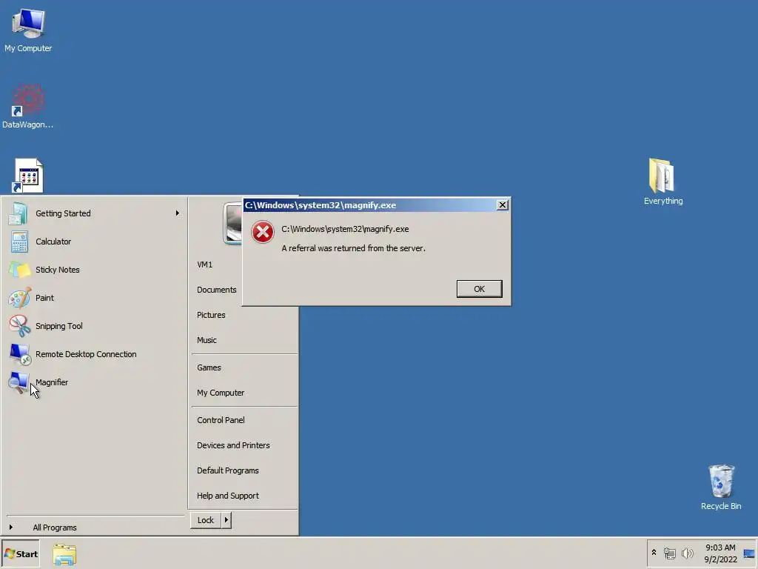Click the 'Sticky Notes' label
Screen dimensions: 758x569
click(x=58, y=270)
